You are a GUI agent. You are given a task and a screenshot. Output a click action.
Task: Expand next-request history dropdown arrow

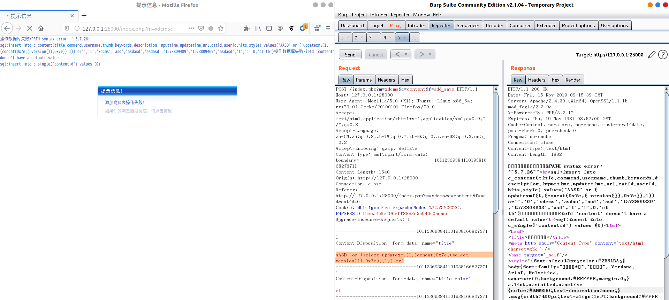click(x=431, y=54)
